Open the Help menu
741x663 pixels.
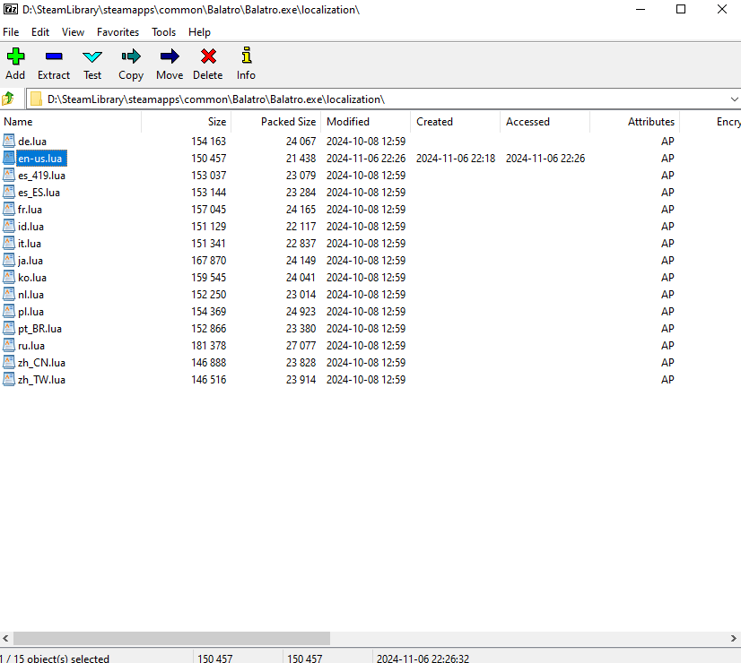pos(199,32)
